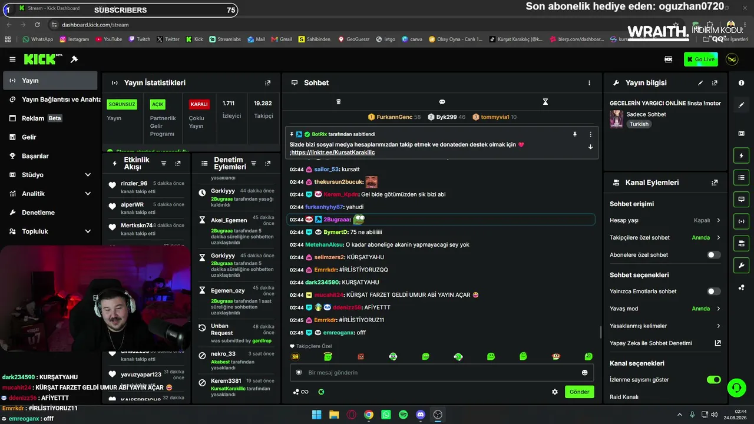This screenshot has width=754, height=424.
Task: Open filter icon in Denetim Eylemleri header
Action: [253, 163]
